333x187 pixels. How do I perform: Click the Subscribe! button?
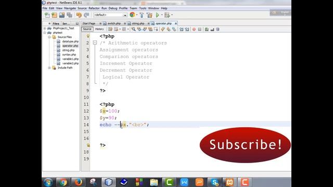point(245,145)
